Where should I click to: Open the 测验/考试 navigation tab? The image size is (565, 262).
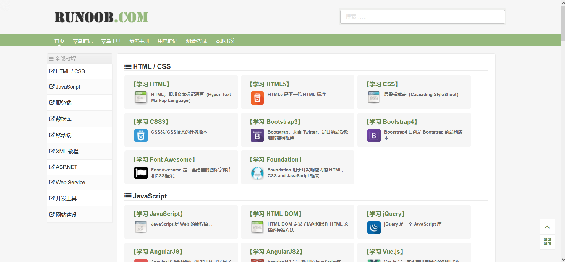(197, 41)
